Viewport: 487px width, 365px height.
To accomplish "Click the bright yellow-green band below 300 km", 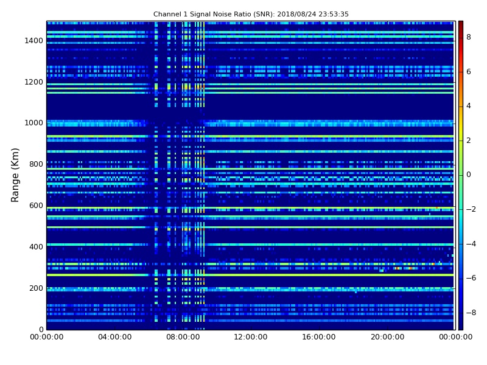I will [250, 275].
